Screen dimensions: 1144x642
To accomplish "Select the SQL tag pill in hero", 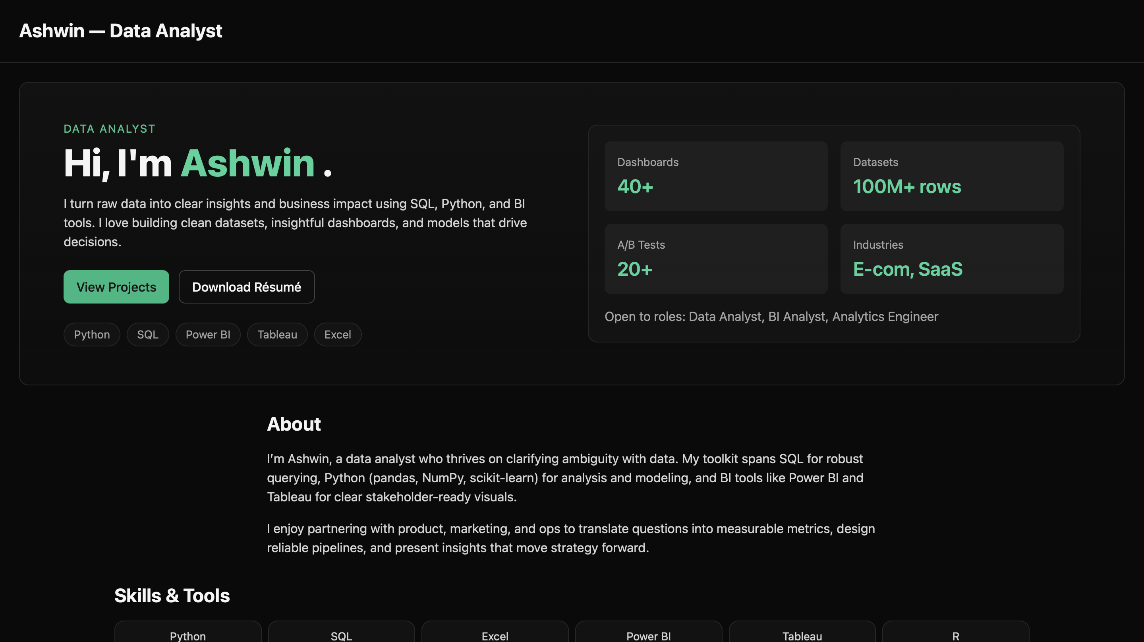I will [147, 335].
